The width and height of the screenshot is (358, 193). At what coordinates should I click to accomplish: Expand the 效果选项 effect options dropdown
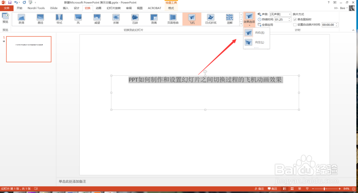249,19
